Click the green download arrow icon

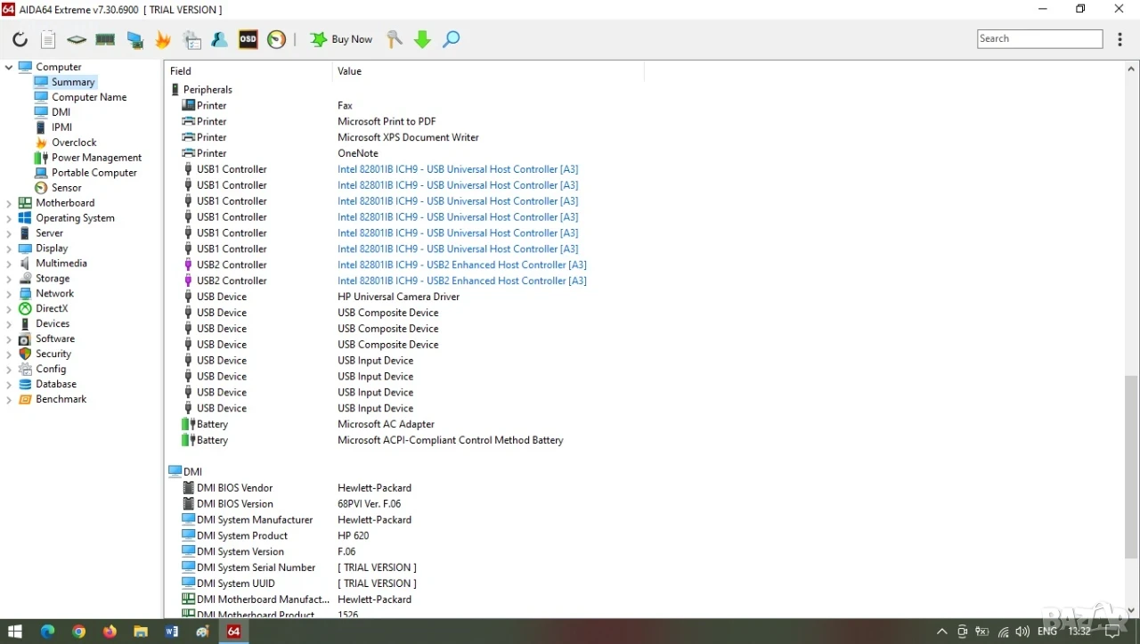tap(423, 39)
